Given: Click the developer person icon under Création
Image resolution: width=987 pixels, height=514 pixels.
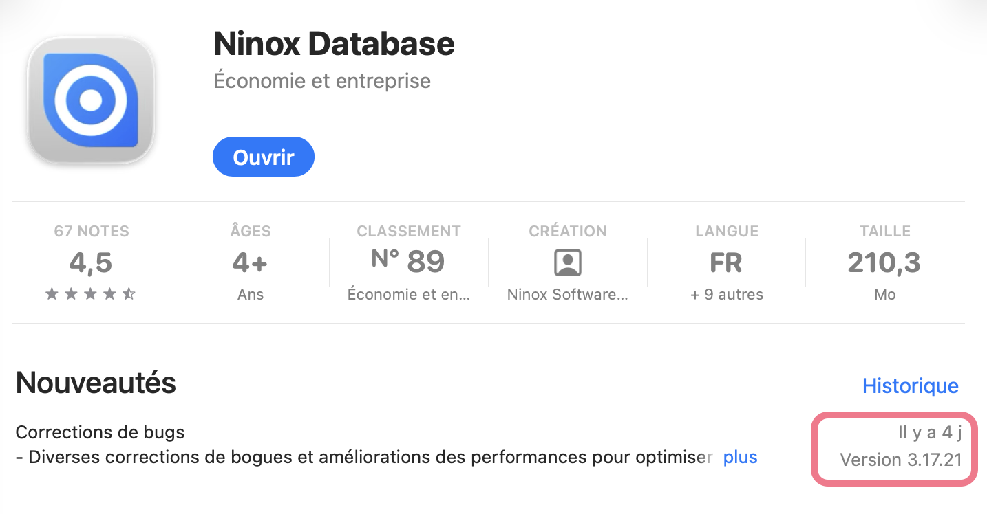Looking at the screenshot, I should tap(568, 262).
